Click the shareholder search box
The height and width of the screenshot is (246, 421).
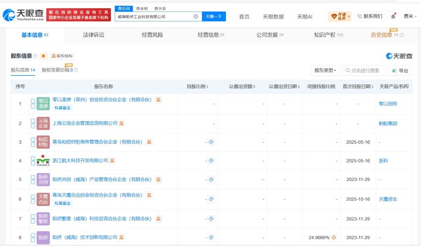point(364,70)
